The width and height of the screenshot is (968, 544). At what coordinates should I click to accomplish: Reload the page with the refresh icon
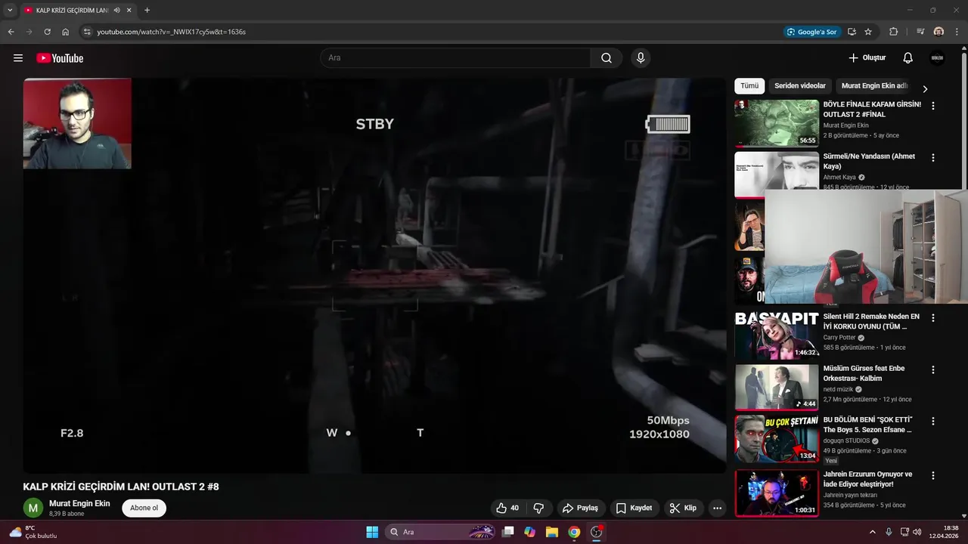[x=47, y=32]
